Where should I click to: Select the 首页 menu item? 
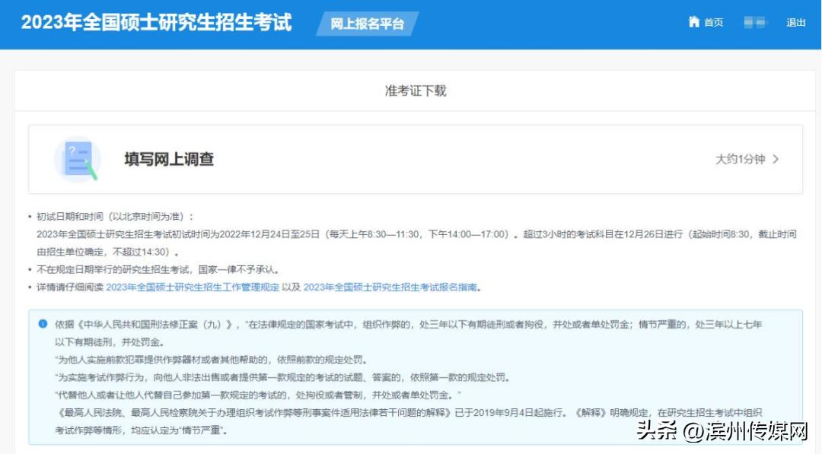click(x=709, y=23)
